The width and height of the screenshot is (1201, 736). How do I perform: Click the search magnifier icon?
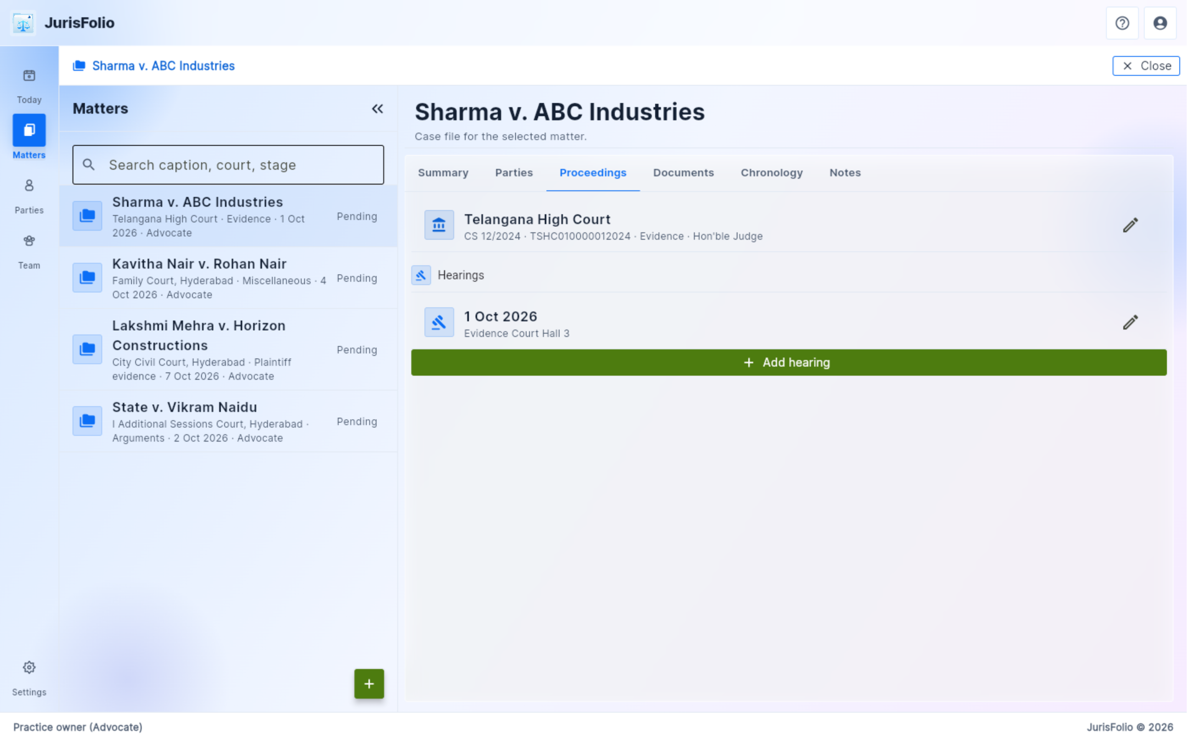[88, 165]
